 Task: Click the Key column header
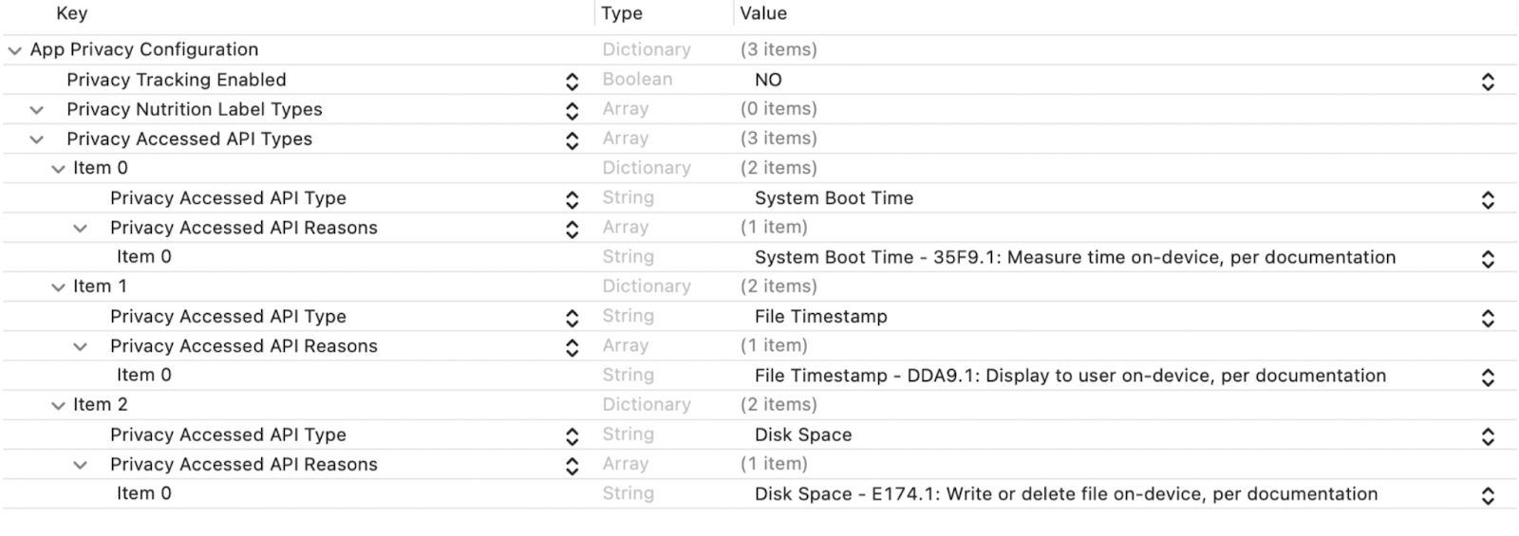(72, 13)
